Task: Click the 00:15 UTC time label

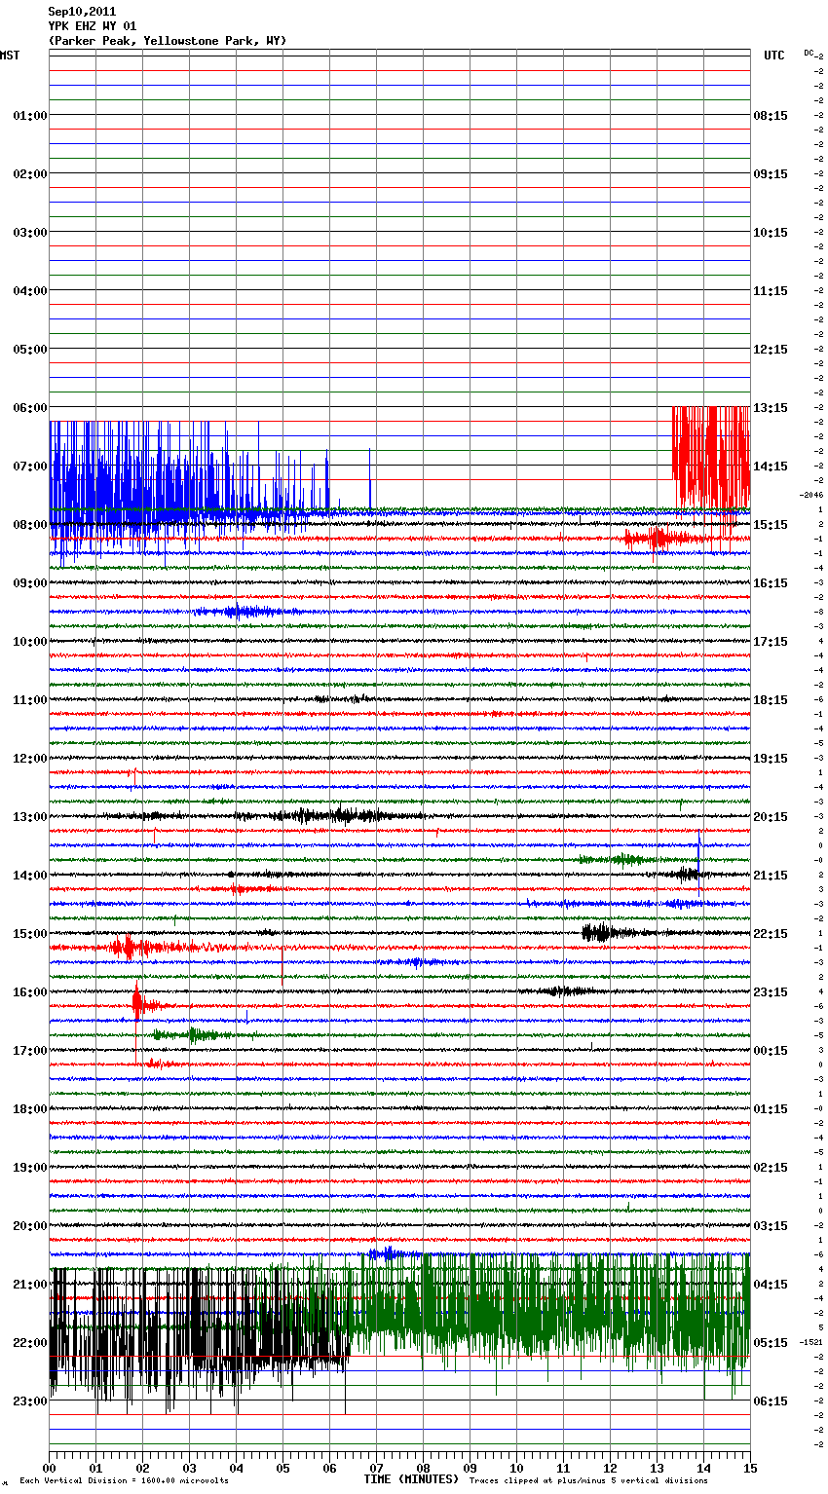Action: point(771,1051)
